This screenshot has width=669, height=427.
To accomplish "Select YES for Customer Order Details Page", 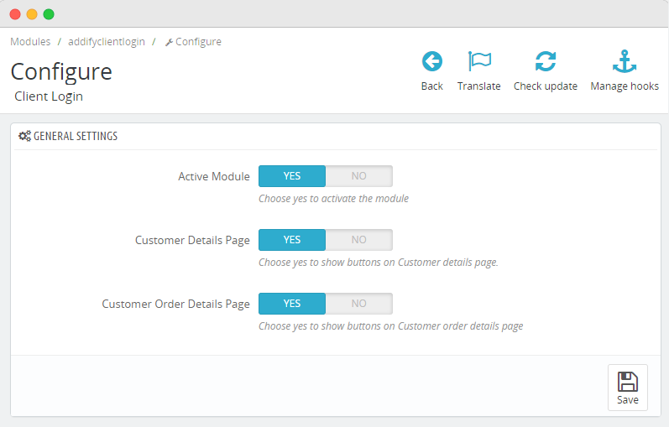I will click(x=291, y=304).
